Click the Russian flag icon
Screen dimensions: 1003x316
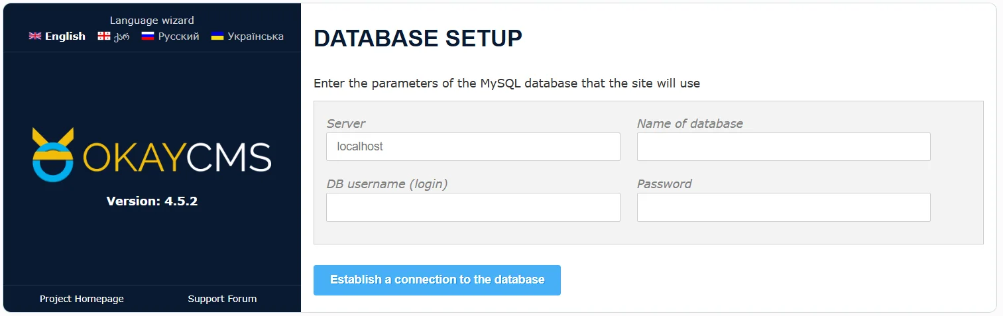pos(148,36)
